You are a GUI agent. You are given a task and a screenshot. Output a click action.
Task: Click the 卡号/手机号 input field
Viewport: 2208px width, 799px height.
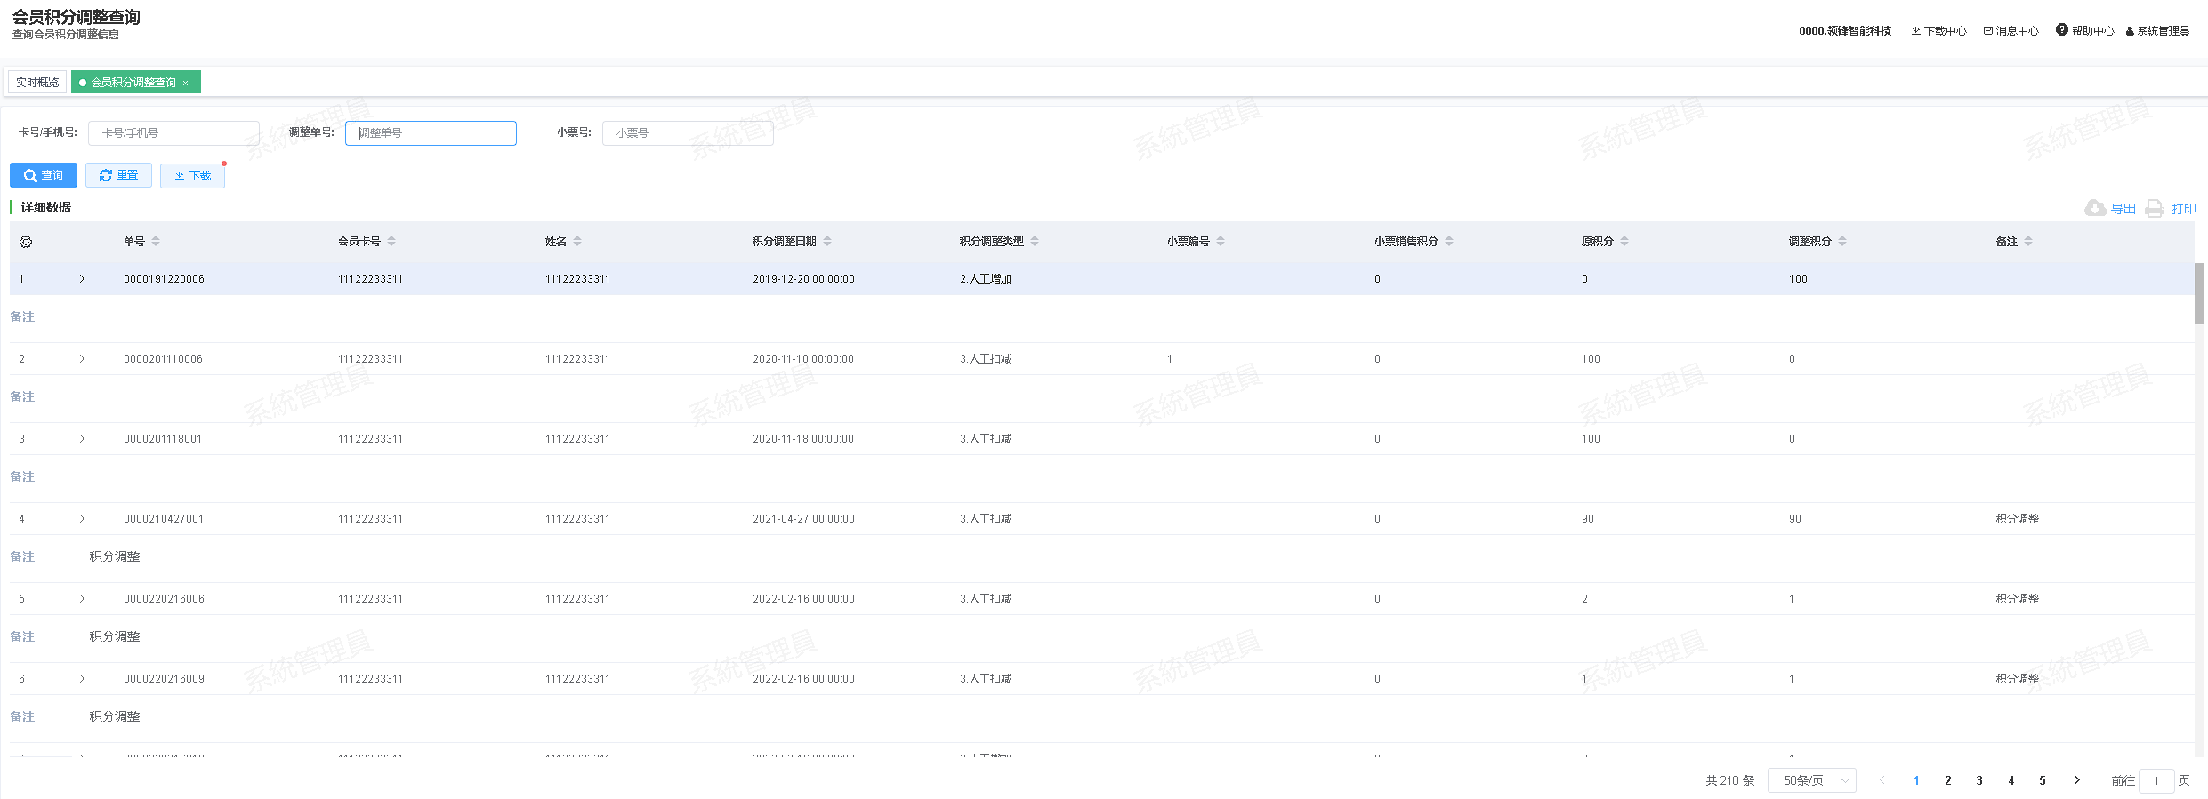coord(173,133)
